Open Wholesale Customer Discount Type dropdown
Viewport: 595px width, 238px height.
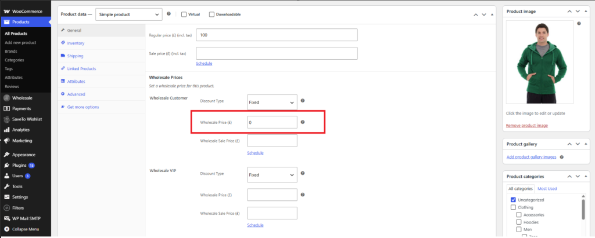[x=272, y=102]
